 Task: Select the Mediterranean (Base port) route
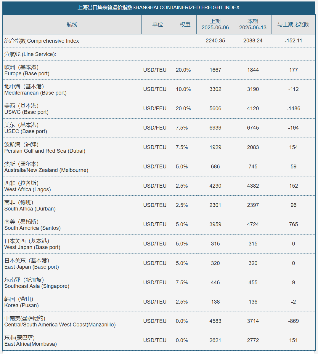(x=36, y=90)
